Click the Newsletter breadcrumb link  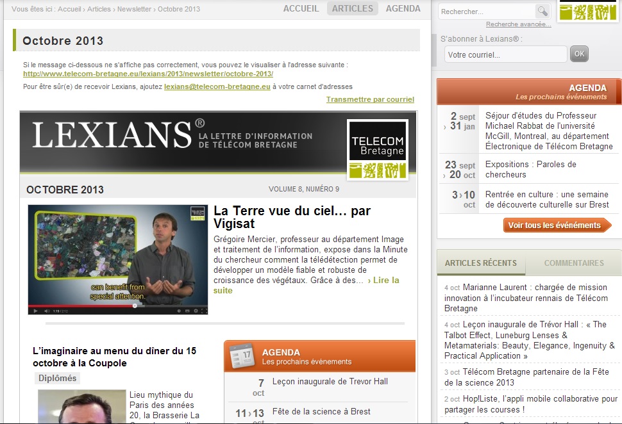tap(134, 9)
